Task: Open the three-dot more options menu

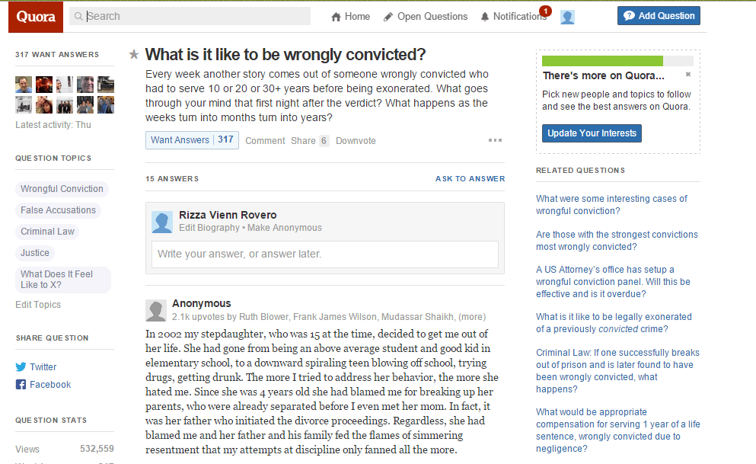Action: coord(495,140)
